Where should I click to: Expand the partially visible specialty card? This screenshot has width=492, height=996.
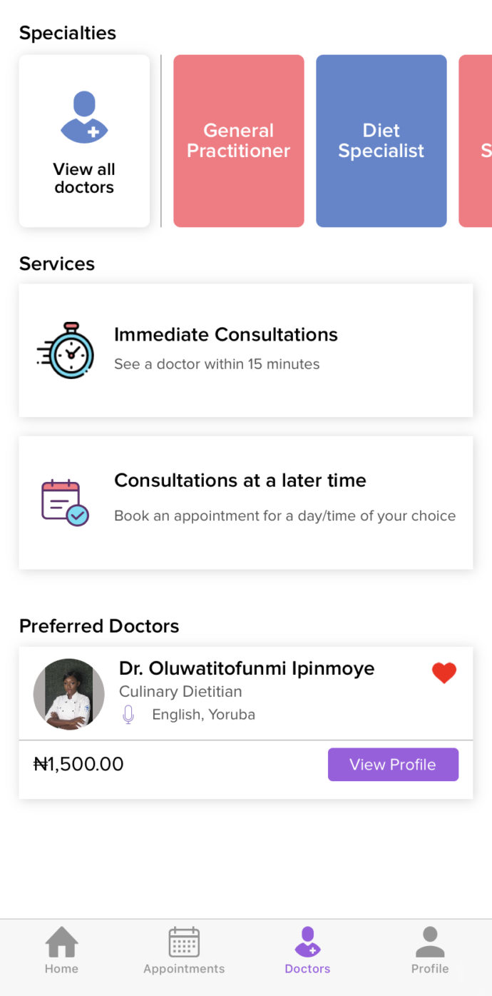(x=478, y=140)
